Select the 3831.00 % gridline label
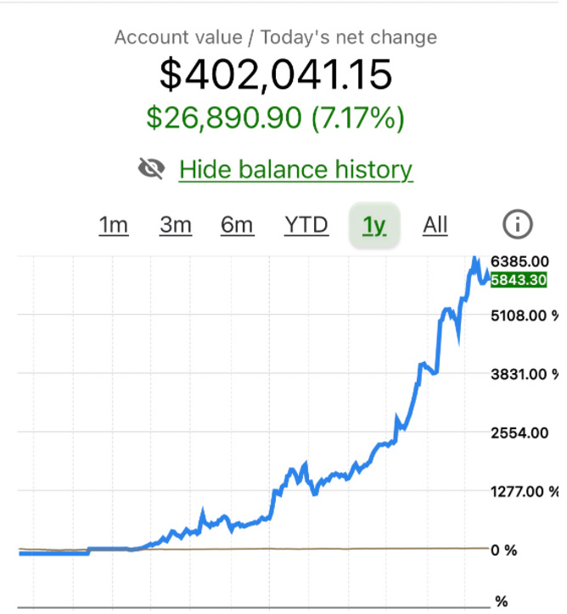This screenshot has width=567, height=614. click(525, 374)
